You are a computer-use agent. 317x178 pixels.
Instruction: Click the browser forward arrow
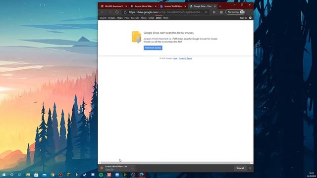point(109,12)
